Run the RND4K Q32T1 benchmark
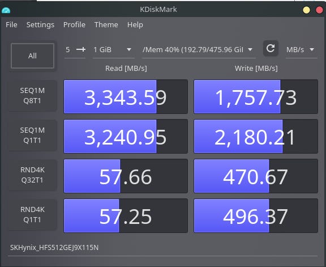 point(32,175)
